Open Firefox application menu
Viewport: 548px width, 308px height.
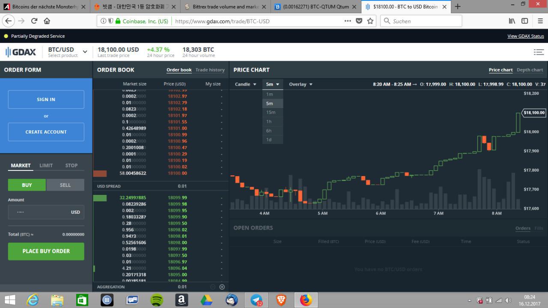click(x=540, y=21)
